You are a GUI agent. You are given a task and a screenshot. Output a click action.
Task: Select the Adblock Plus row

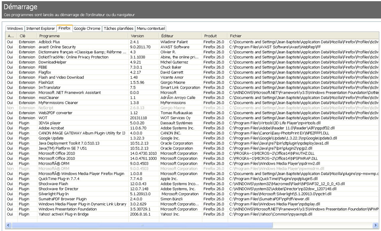192,42
